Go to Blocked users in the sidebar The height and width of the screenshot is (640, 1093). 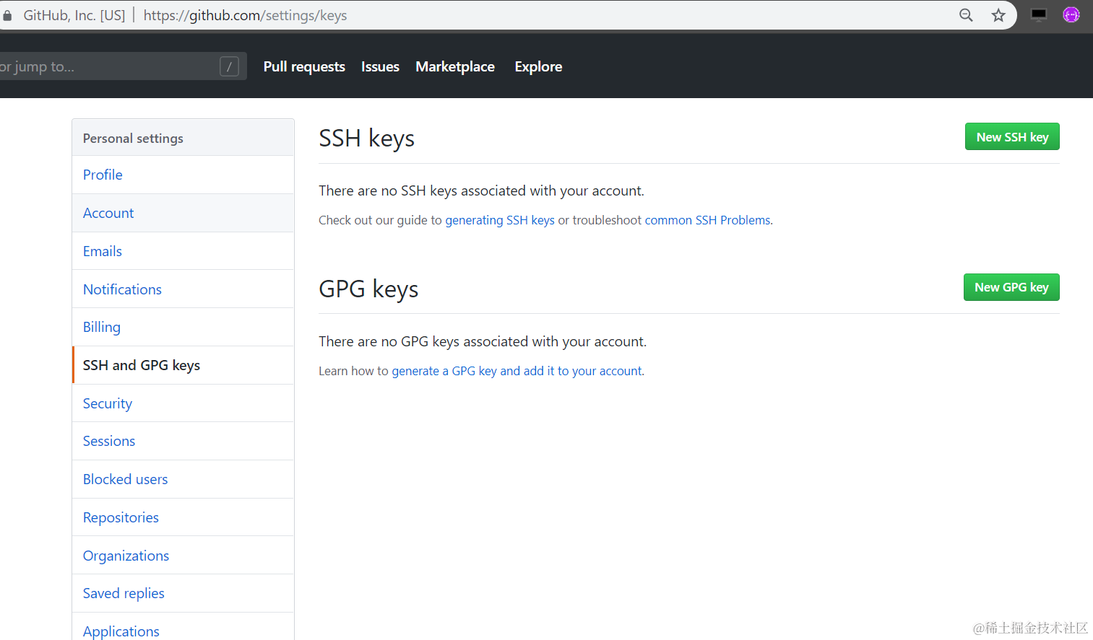183,479
